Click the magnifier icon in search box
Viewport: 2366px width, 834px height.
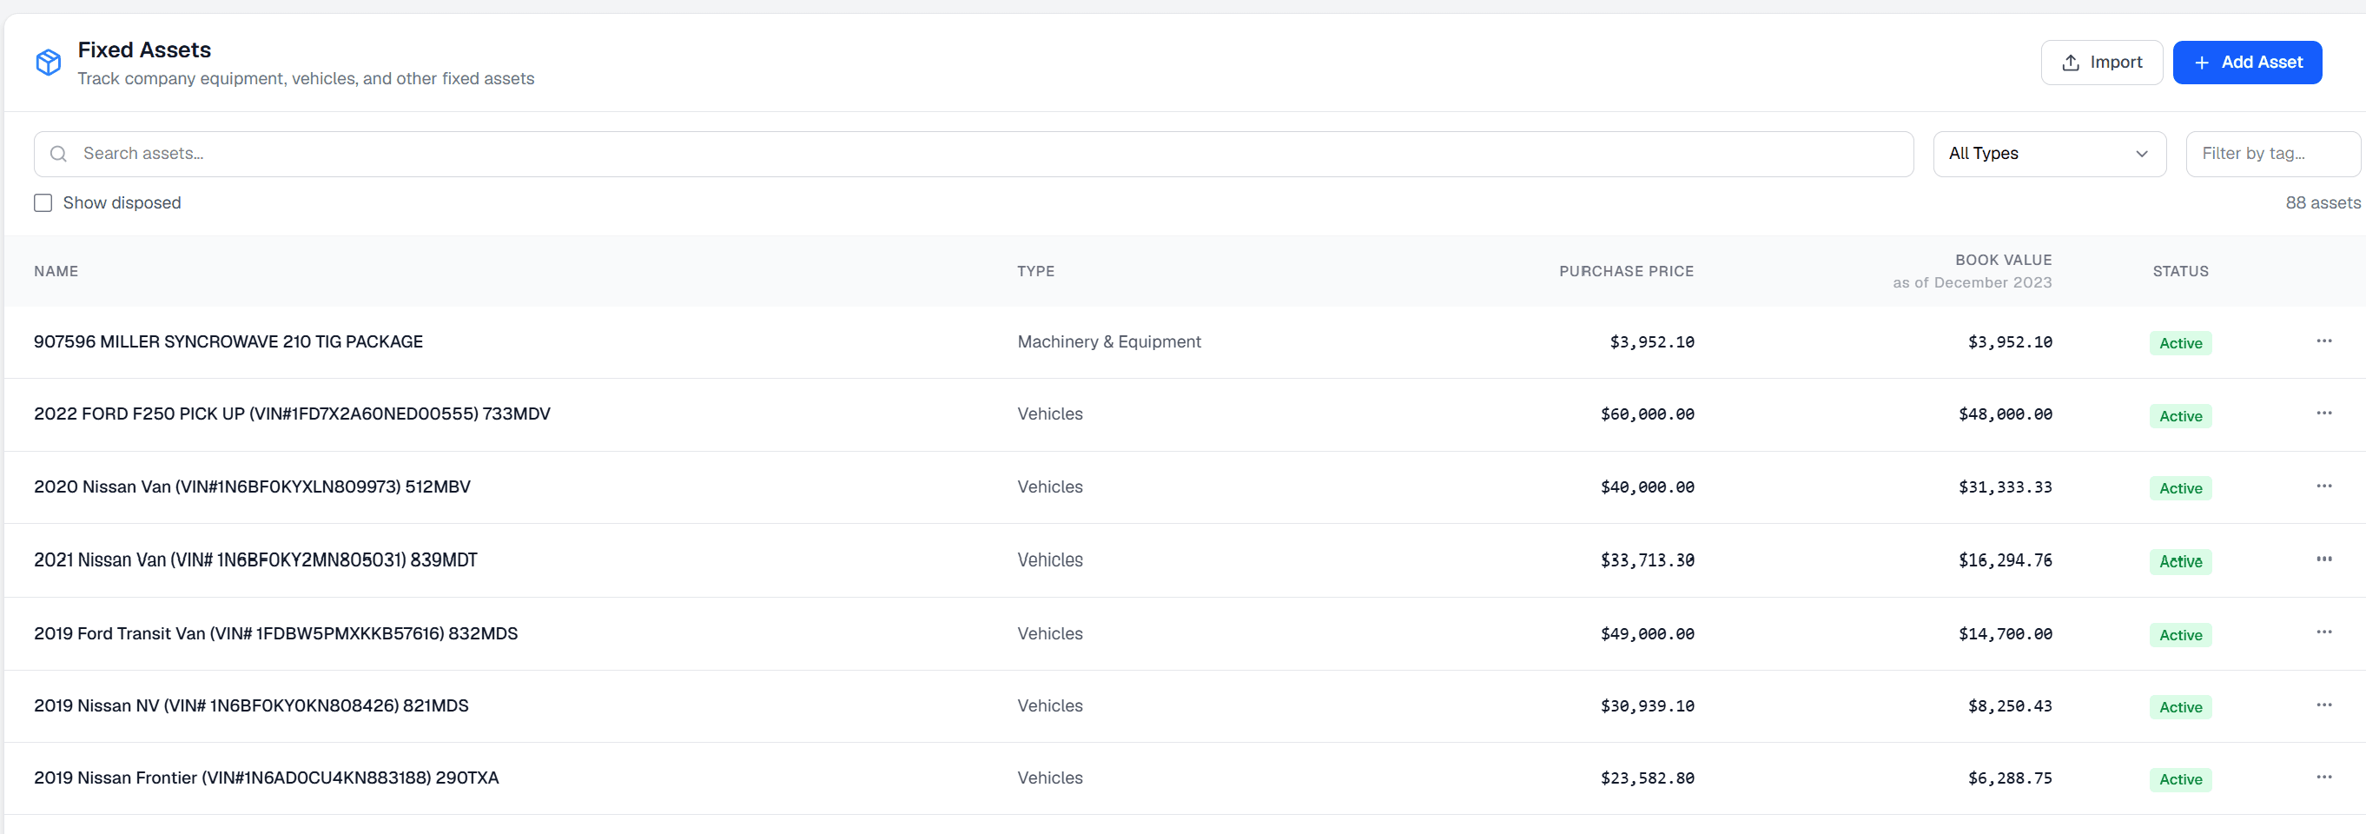coord(59,154)
